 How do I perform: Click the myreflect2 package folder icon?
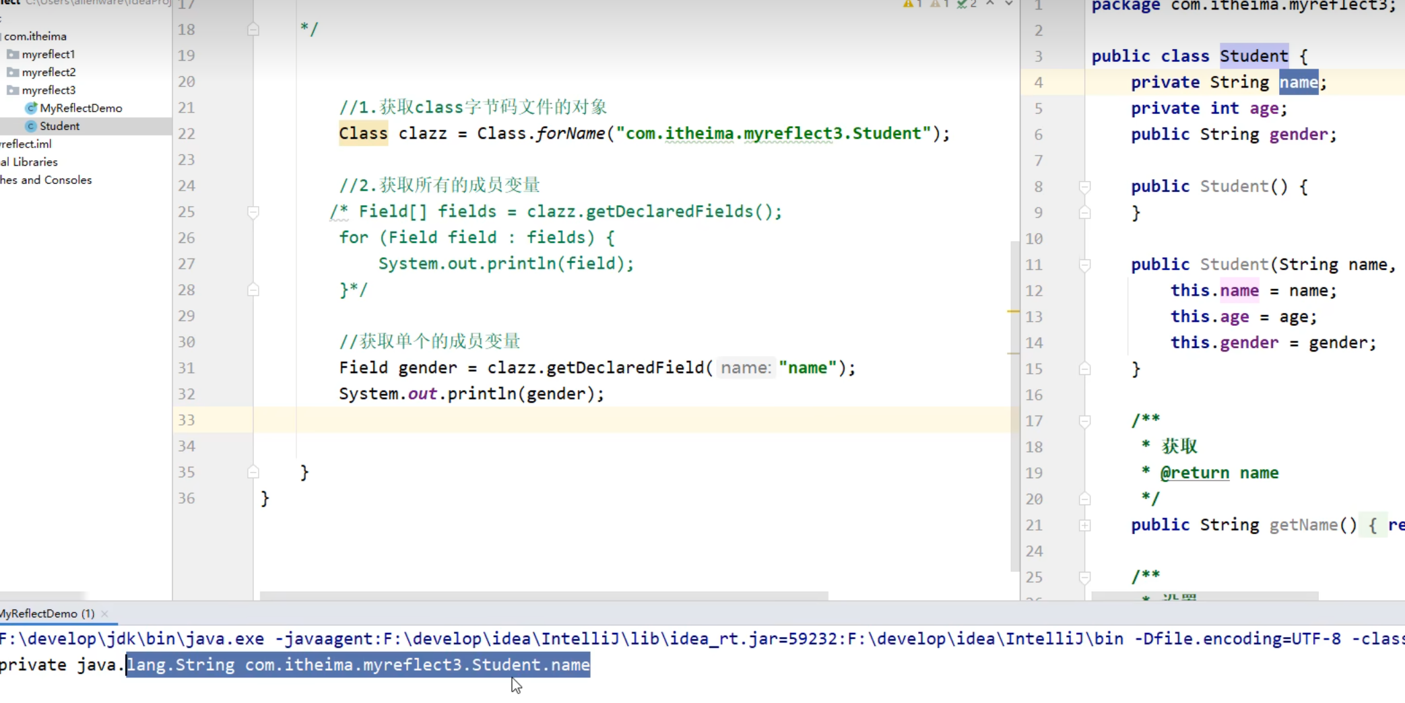pos(13,72)
